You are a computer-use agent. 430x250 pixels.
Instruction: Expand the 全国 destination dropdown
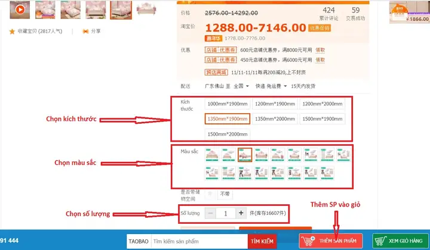pos(241,86)
